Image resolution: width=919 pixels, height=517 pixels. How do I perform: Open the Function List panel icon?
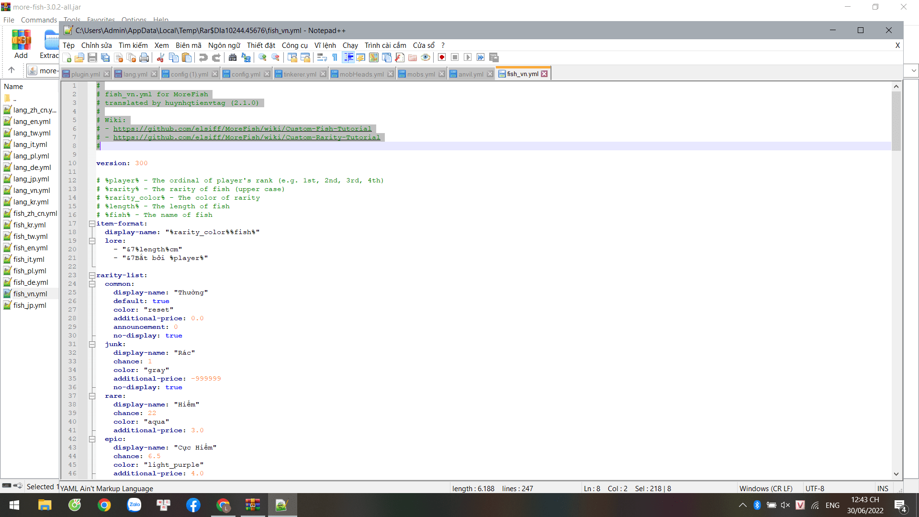pos(400,57)
